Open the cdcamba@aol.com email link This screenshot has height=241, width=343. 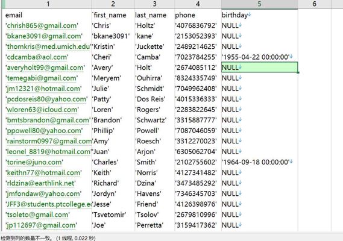click(x=37, y=57)
